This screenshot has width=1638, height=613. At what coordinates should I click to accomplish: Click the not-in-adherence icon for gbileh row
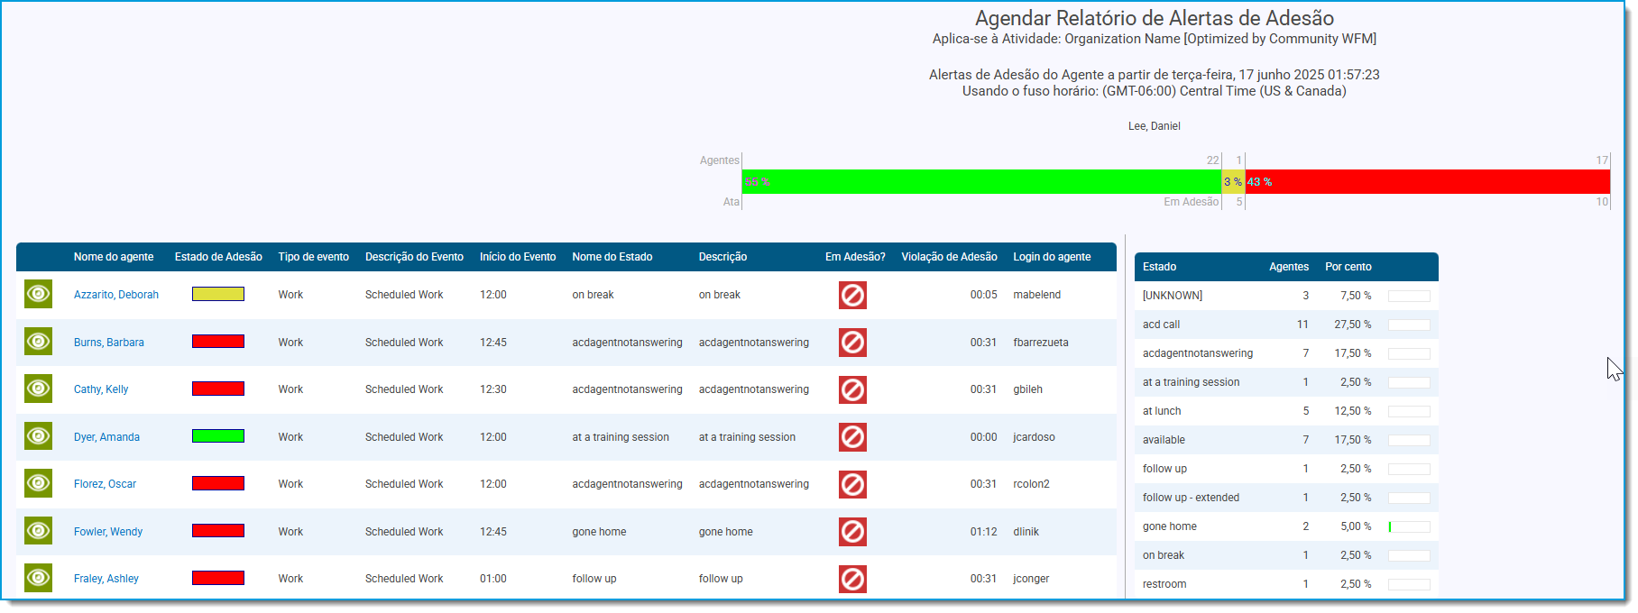(852, 389)
